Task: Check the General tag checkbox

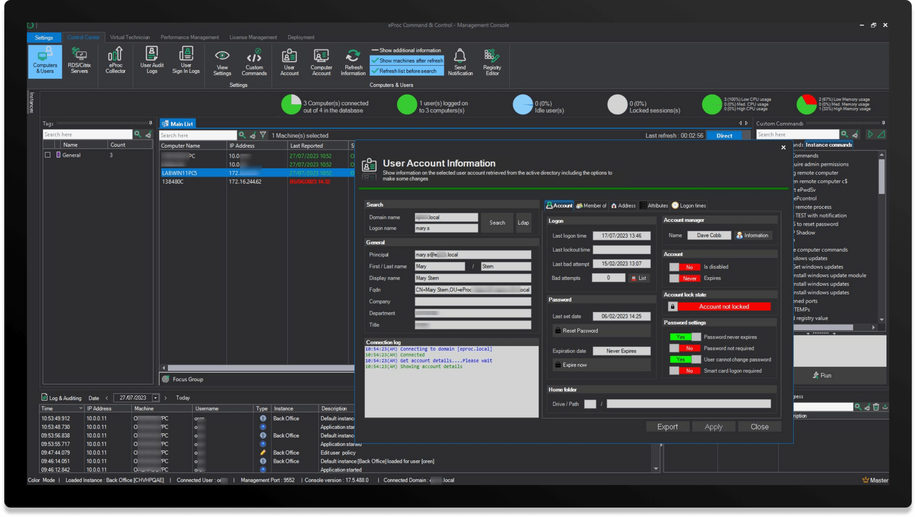Action: pos(48,155)
